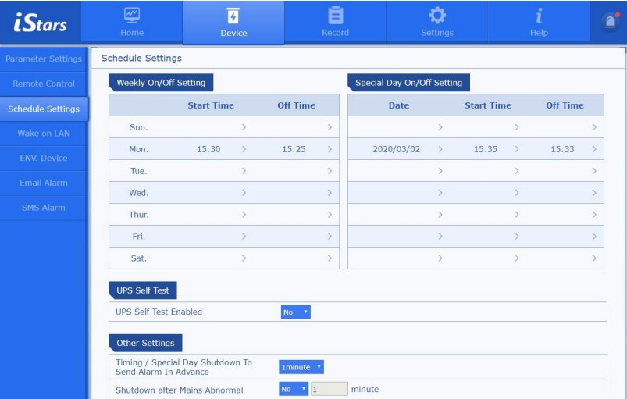The width and height of the screenshot is (627, 399).
Task: Go to SMS Alarm page
Action: 44,208
